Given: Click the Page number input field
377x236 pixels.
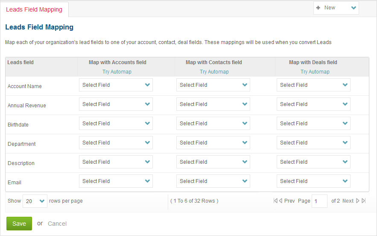Looking at the screenshot, I should [x=319, y=201].
